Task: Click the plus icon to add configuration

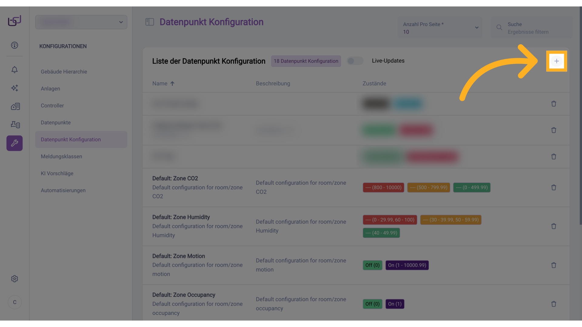Action: click(x=556, y=61)
